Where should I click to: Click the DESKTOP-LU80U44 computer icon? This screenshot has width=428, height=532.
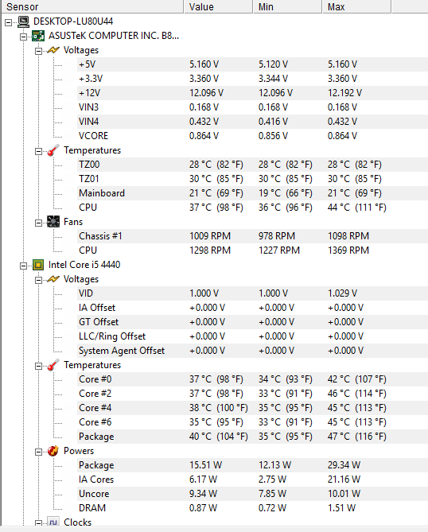click(23, 21)
